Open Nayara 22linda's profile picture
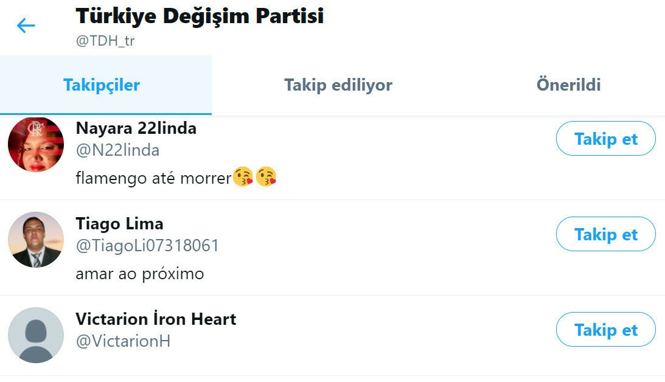This screenshot has width=665, height=382. point(36,145)
